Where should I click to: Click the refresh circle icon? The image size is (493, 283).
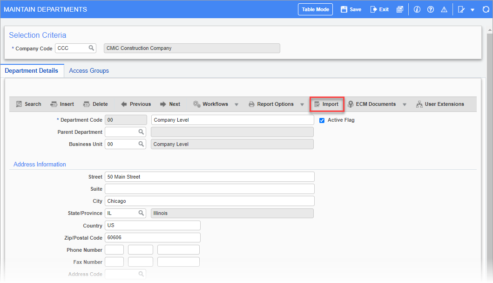[486, 9]
